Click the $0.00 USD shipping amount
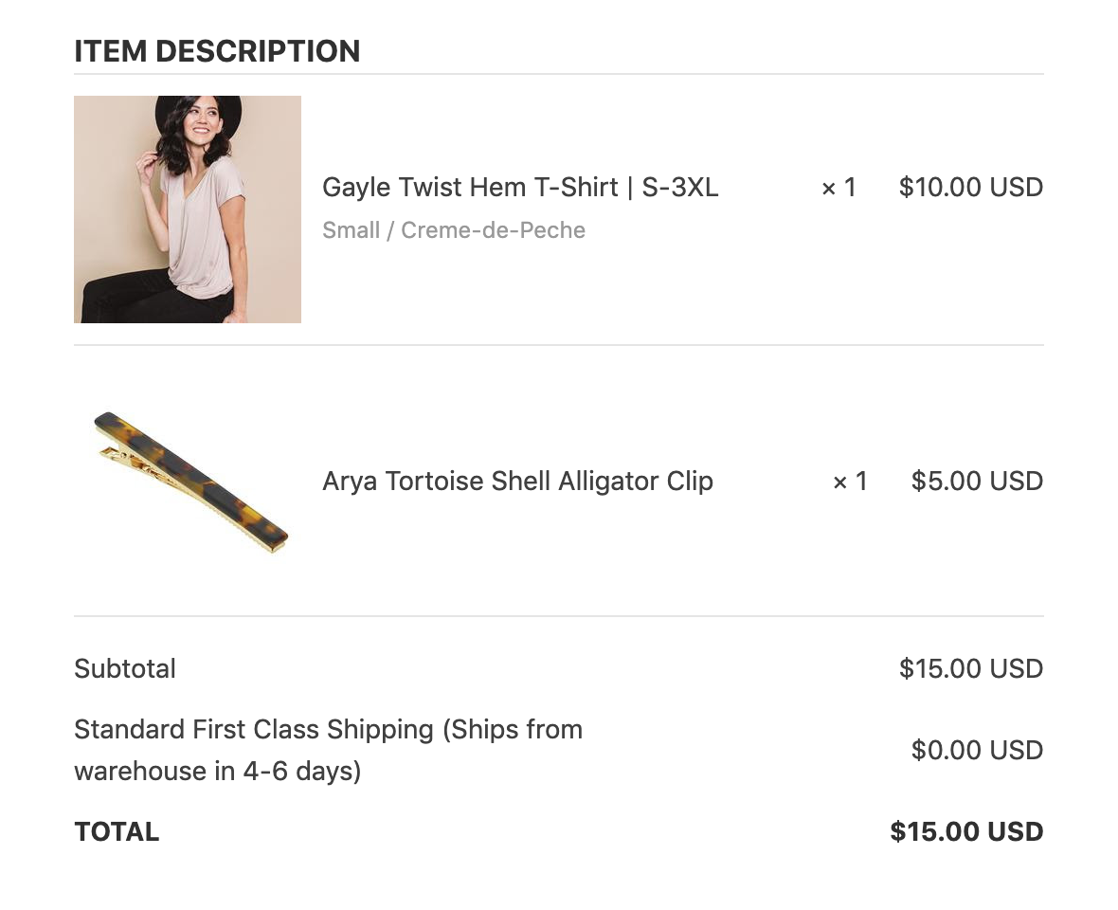The height and width of the screenshot is (910, 1118). pyautogui.click(x=977, y=750)
